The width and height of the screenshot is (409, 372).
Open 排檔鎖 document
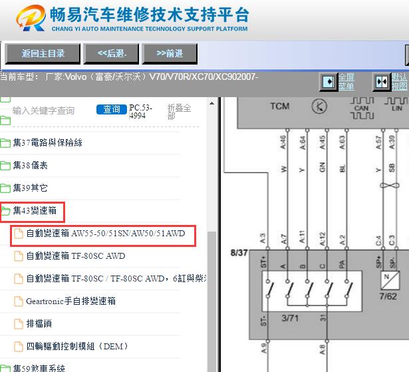(39, 323)
